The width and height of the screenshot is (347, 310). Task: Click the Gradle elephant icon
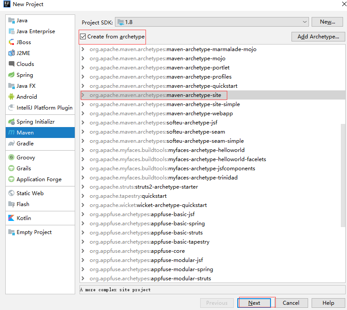pyautogui.click(x=11, y=143)
